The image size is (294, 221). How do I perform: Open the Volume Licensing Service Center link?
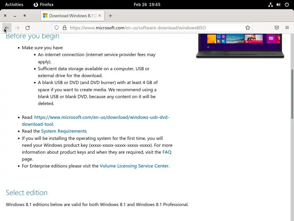pos(134,166)
